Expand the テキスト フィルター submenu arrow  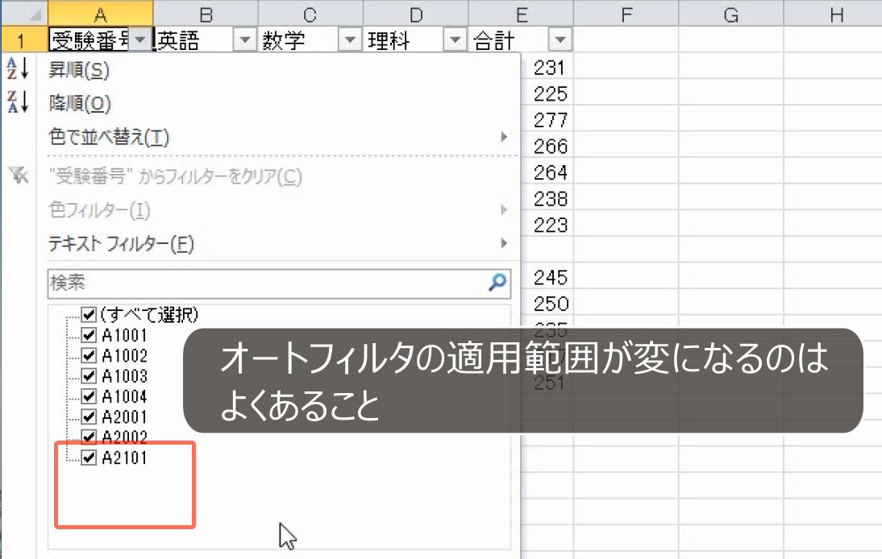pyautogui.click(x=504, y=243)
